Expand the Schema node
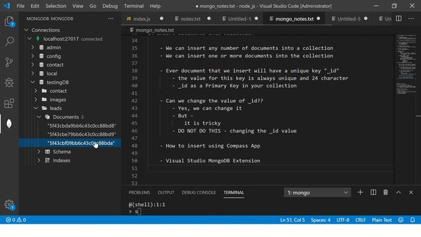Image resolution: width=421 pixels, height=237 pixels. tap(39, 151)
